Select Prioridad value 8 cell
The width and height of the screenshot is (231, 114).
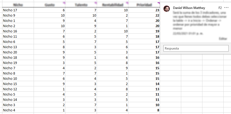tap(144, 110)
